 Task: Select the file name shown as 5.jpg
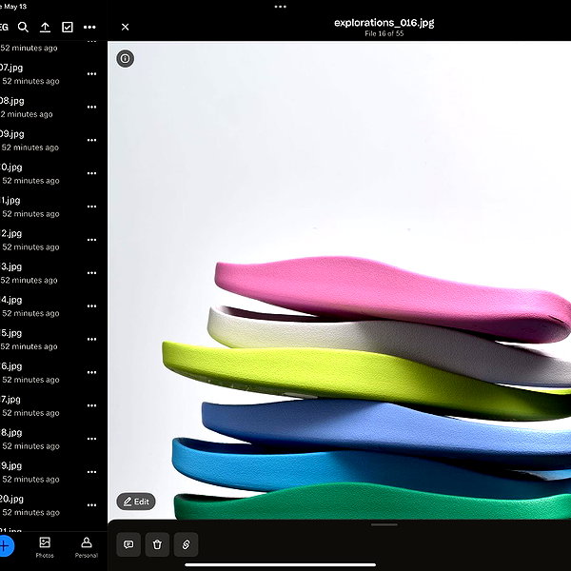point(11,333)
